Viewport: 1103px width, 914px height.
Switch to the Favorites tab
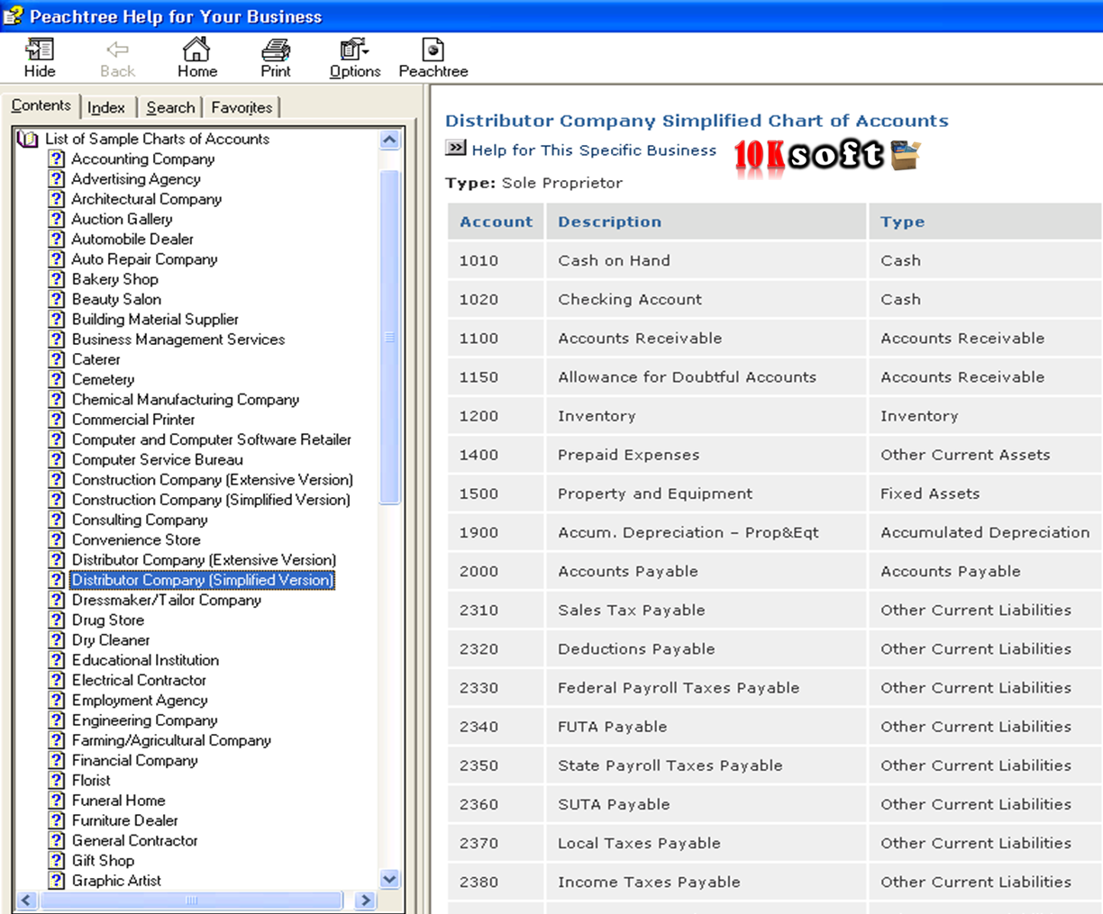pyautogui.click(x=242, y=107)
